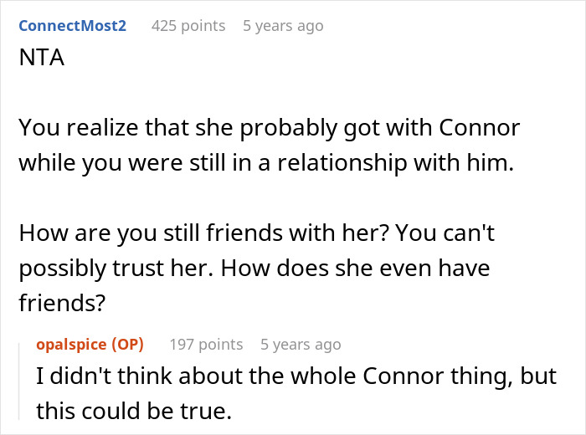The width and height of the screenshot is (586, 435).
Task: Click the word "friends?" ending the top comment
Action: [x=61, y=304]
